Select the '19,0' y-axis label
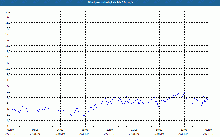Viewport: 220px width, 137px height. point(8,17)
